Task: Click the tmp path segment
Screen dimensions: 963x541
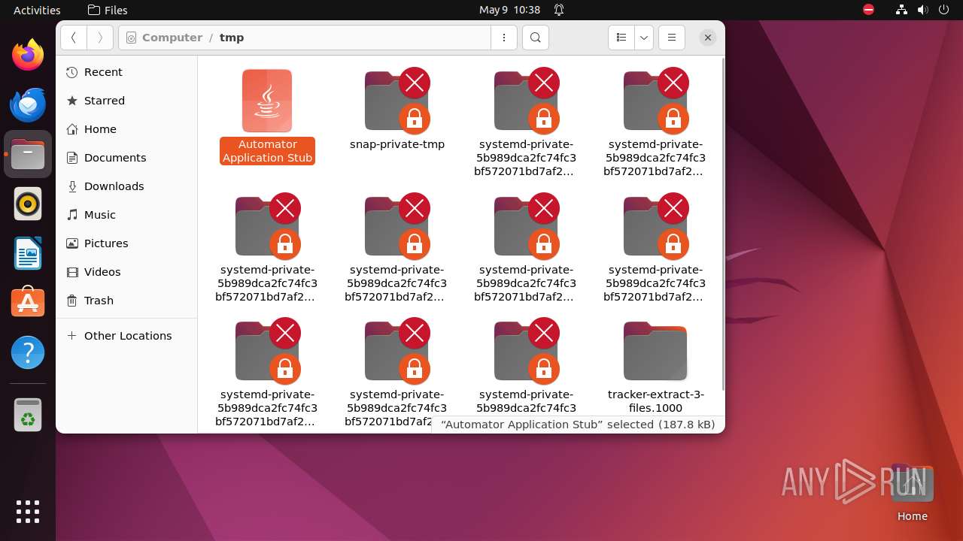Action: coord(232,38)
